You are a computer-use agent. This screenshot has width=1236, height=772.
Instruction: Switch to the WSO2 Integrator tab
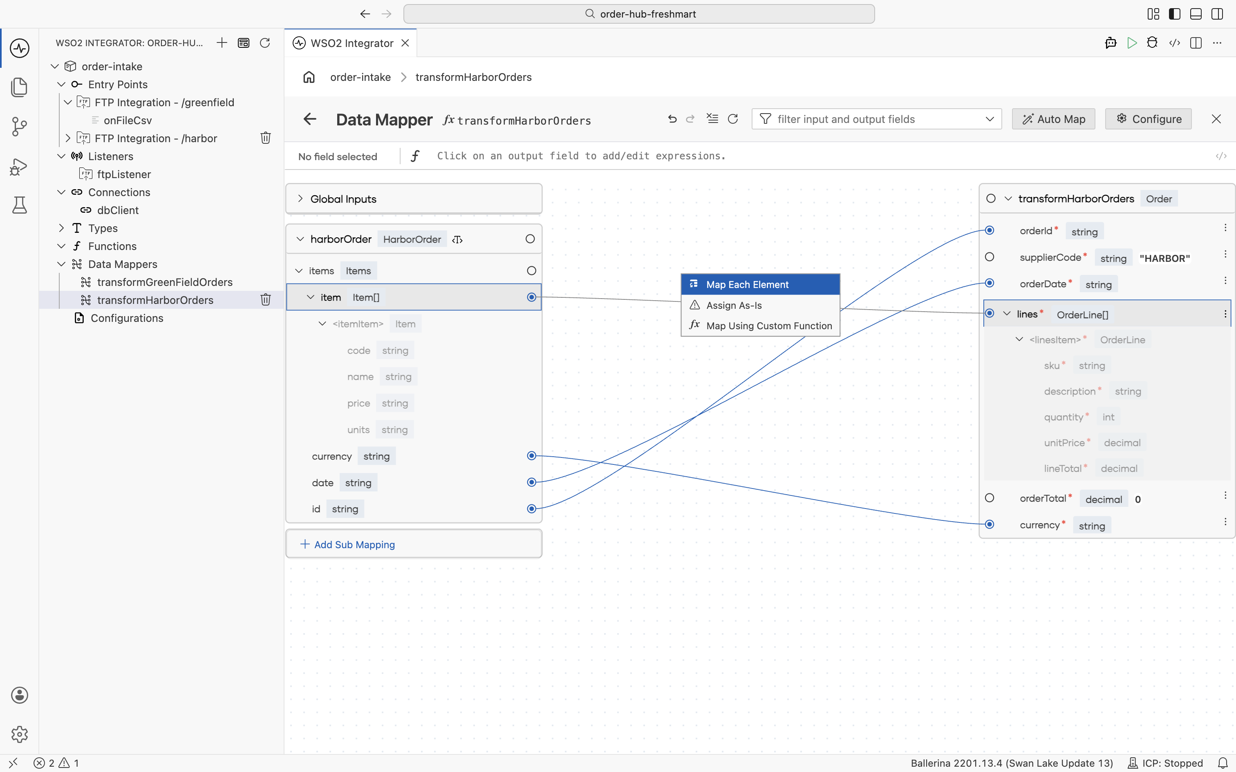point(352,43)
